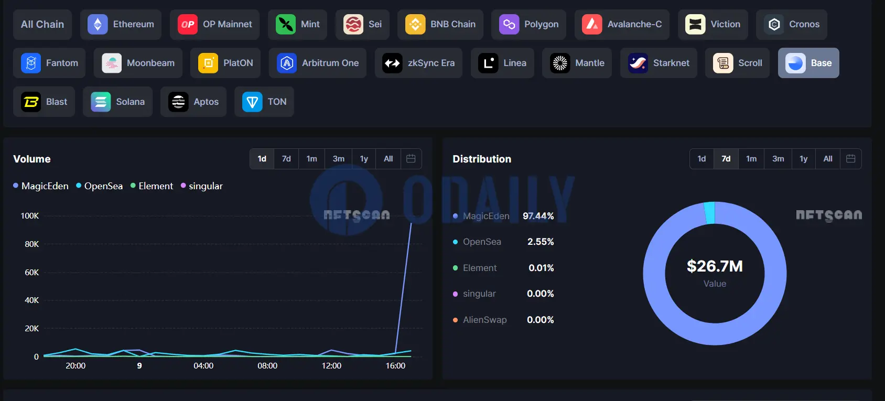Switch Volume chart to 7d range
The height and width of the screenshot is (401, 885).
tap(286, 159)
